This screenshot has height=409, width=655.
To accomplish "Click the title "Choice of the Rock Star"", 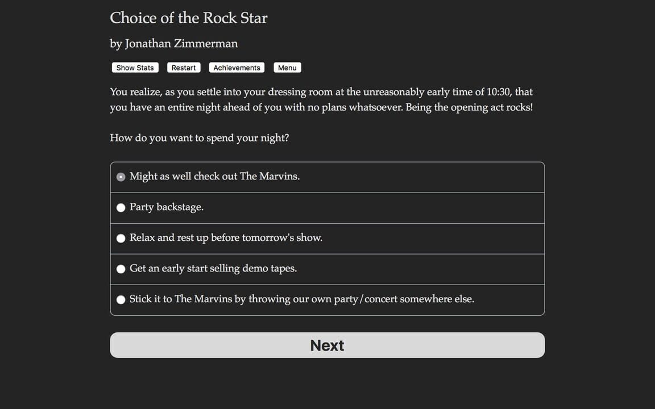I will click(188, 18).
